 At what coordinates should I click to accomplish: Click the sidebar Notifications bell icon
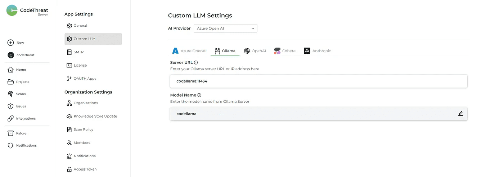[11, 146]
